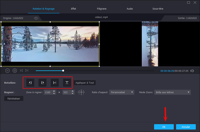
Task: Flip video vertically
Action: (67, 82)
